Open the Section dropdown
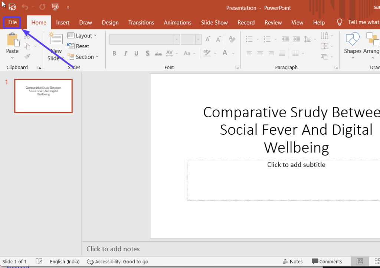380x268 pixels. coord(83,57)
